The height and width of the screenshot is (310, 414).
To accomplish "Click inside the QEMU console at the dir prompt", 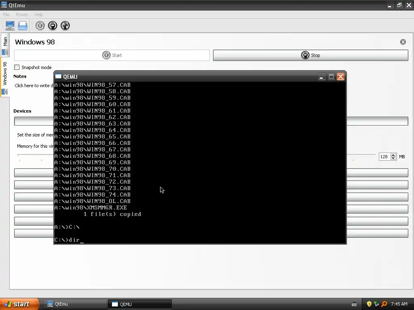I will coord(69,240).
